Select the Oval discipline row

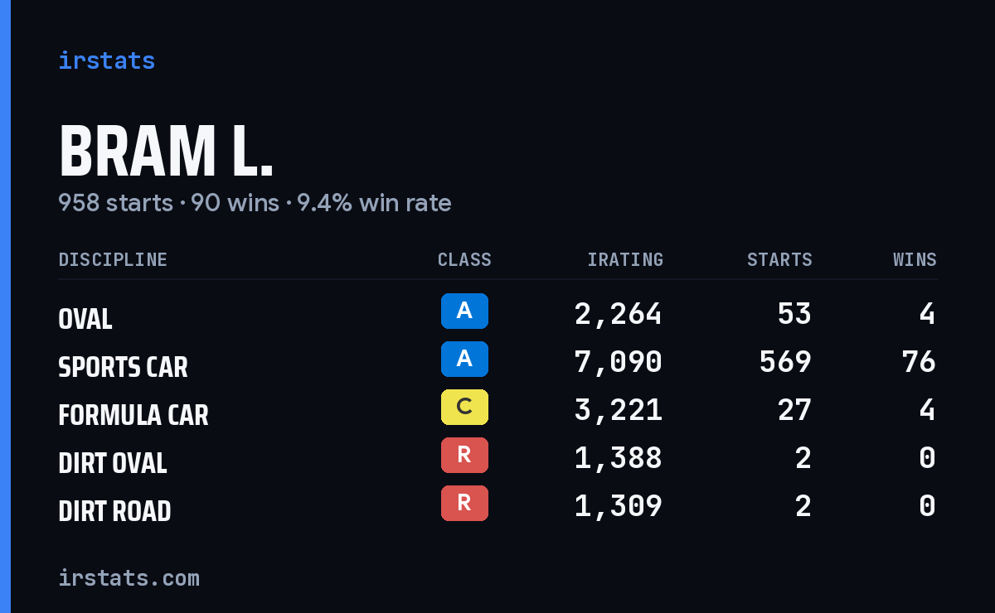pyautogui.click(x=498, y=313)
